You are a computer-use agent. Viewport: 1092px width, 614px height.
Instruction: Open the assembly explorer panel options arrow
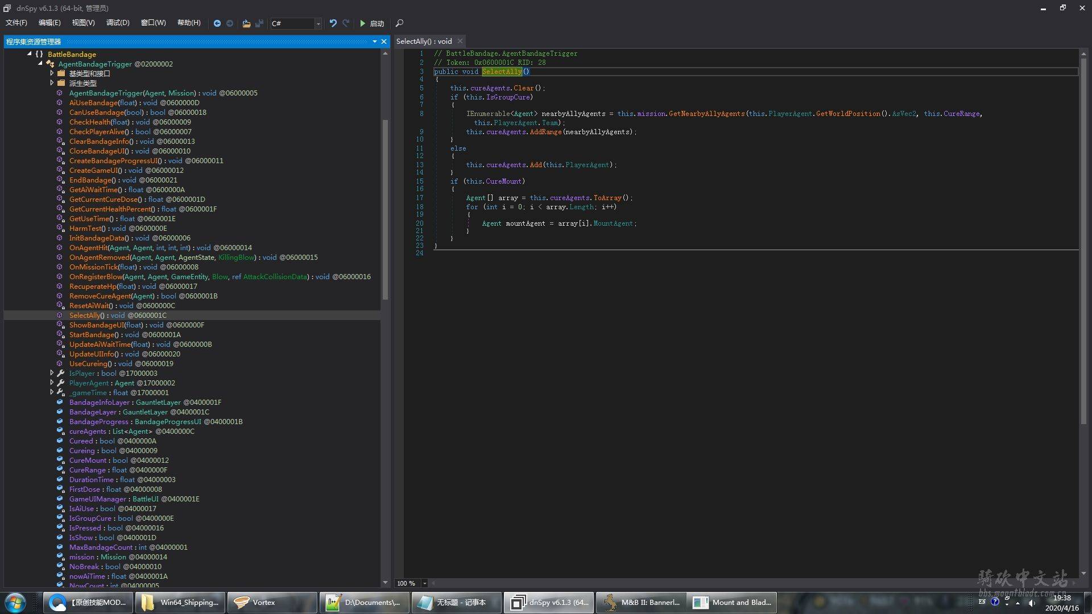[x=375, y=42]
